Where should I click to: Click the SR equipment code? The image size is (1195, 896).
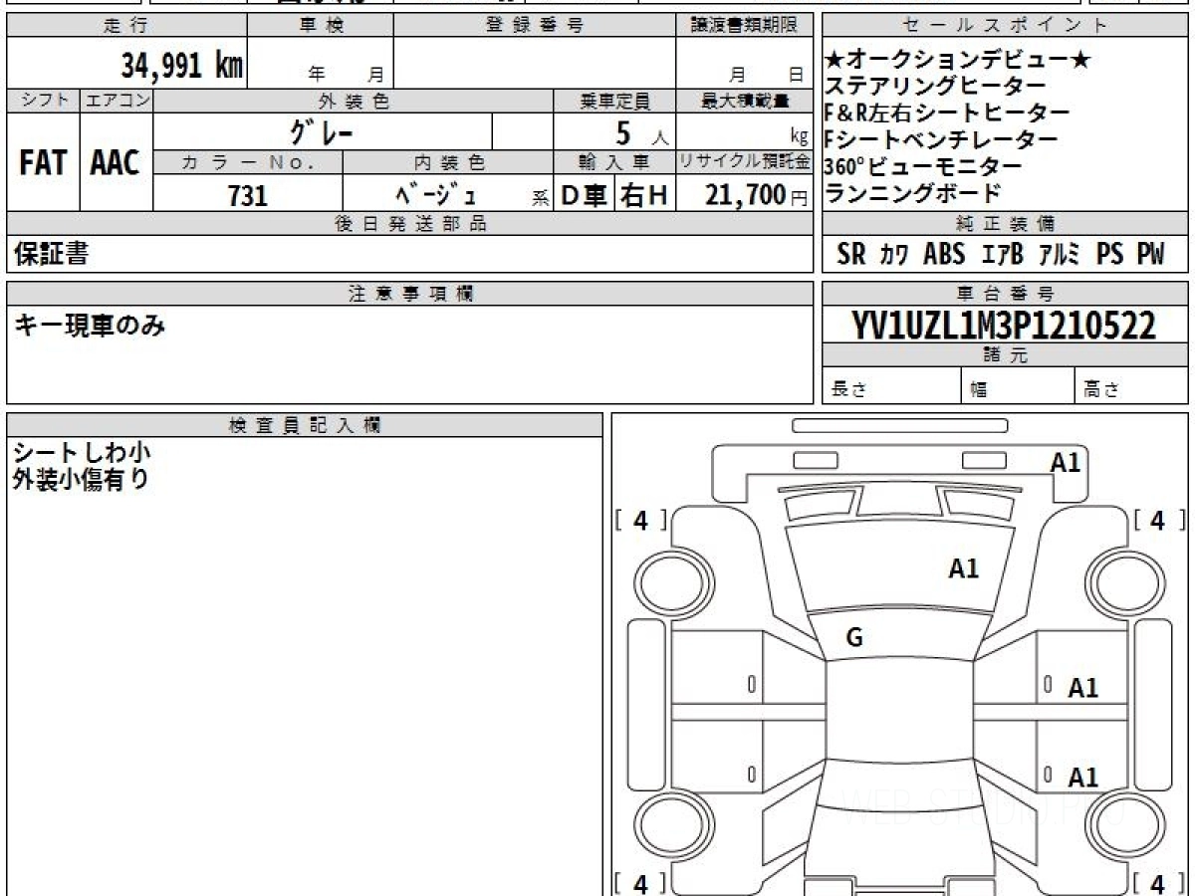click(851, 255)
